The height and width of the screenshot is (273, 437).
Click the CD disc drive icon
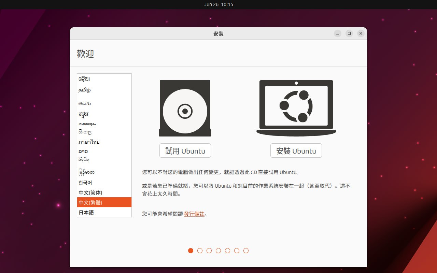[185, 108]
